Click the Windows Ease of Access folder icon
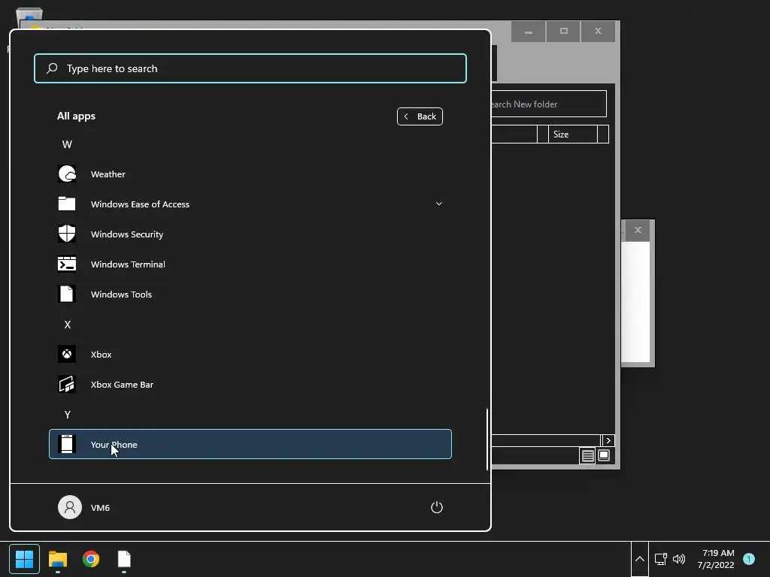The image size is (770, 577). tap(67, 204)
